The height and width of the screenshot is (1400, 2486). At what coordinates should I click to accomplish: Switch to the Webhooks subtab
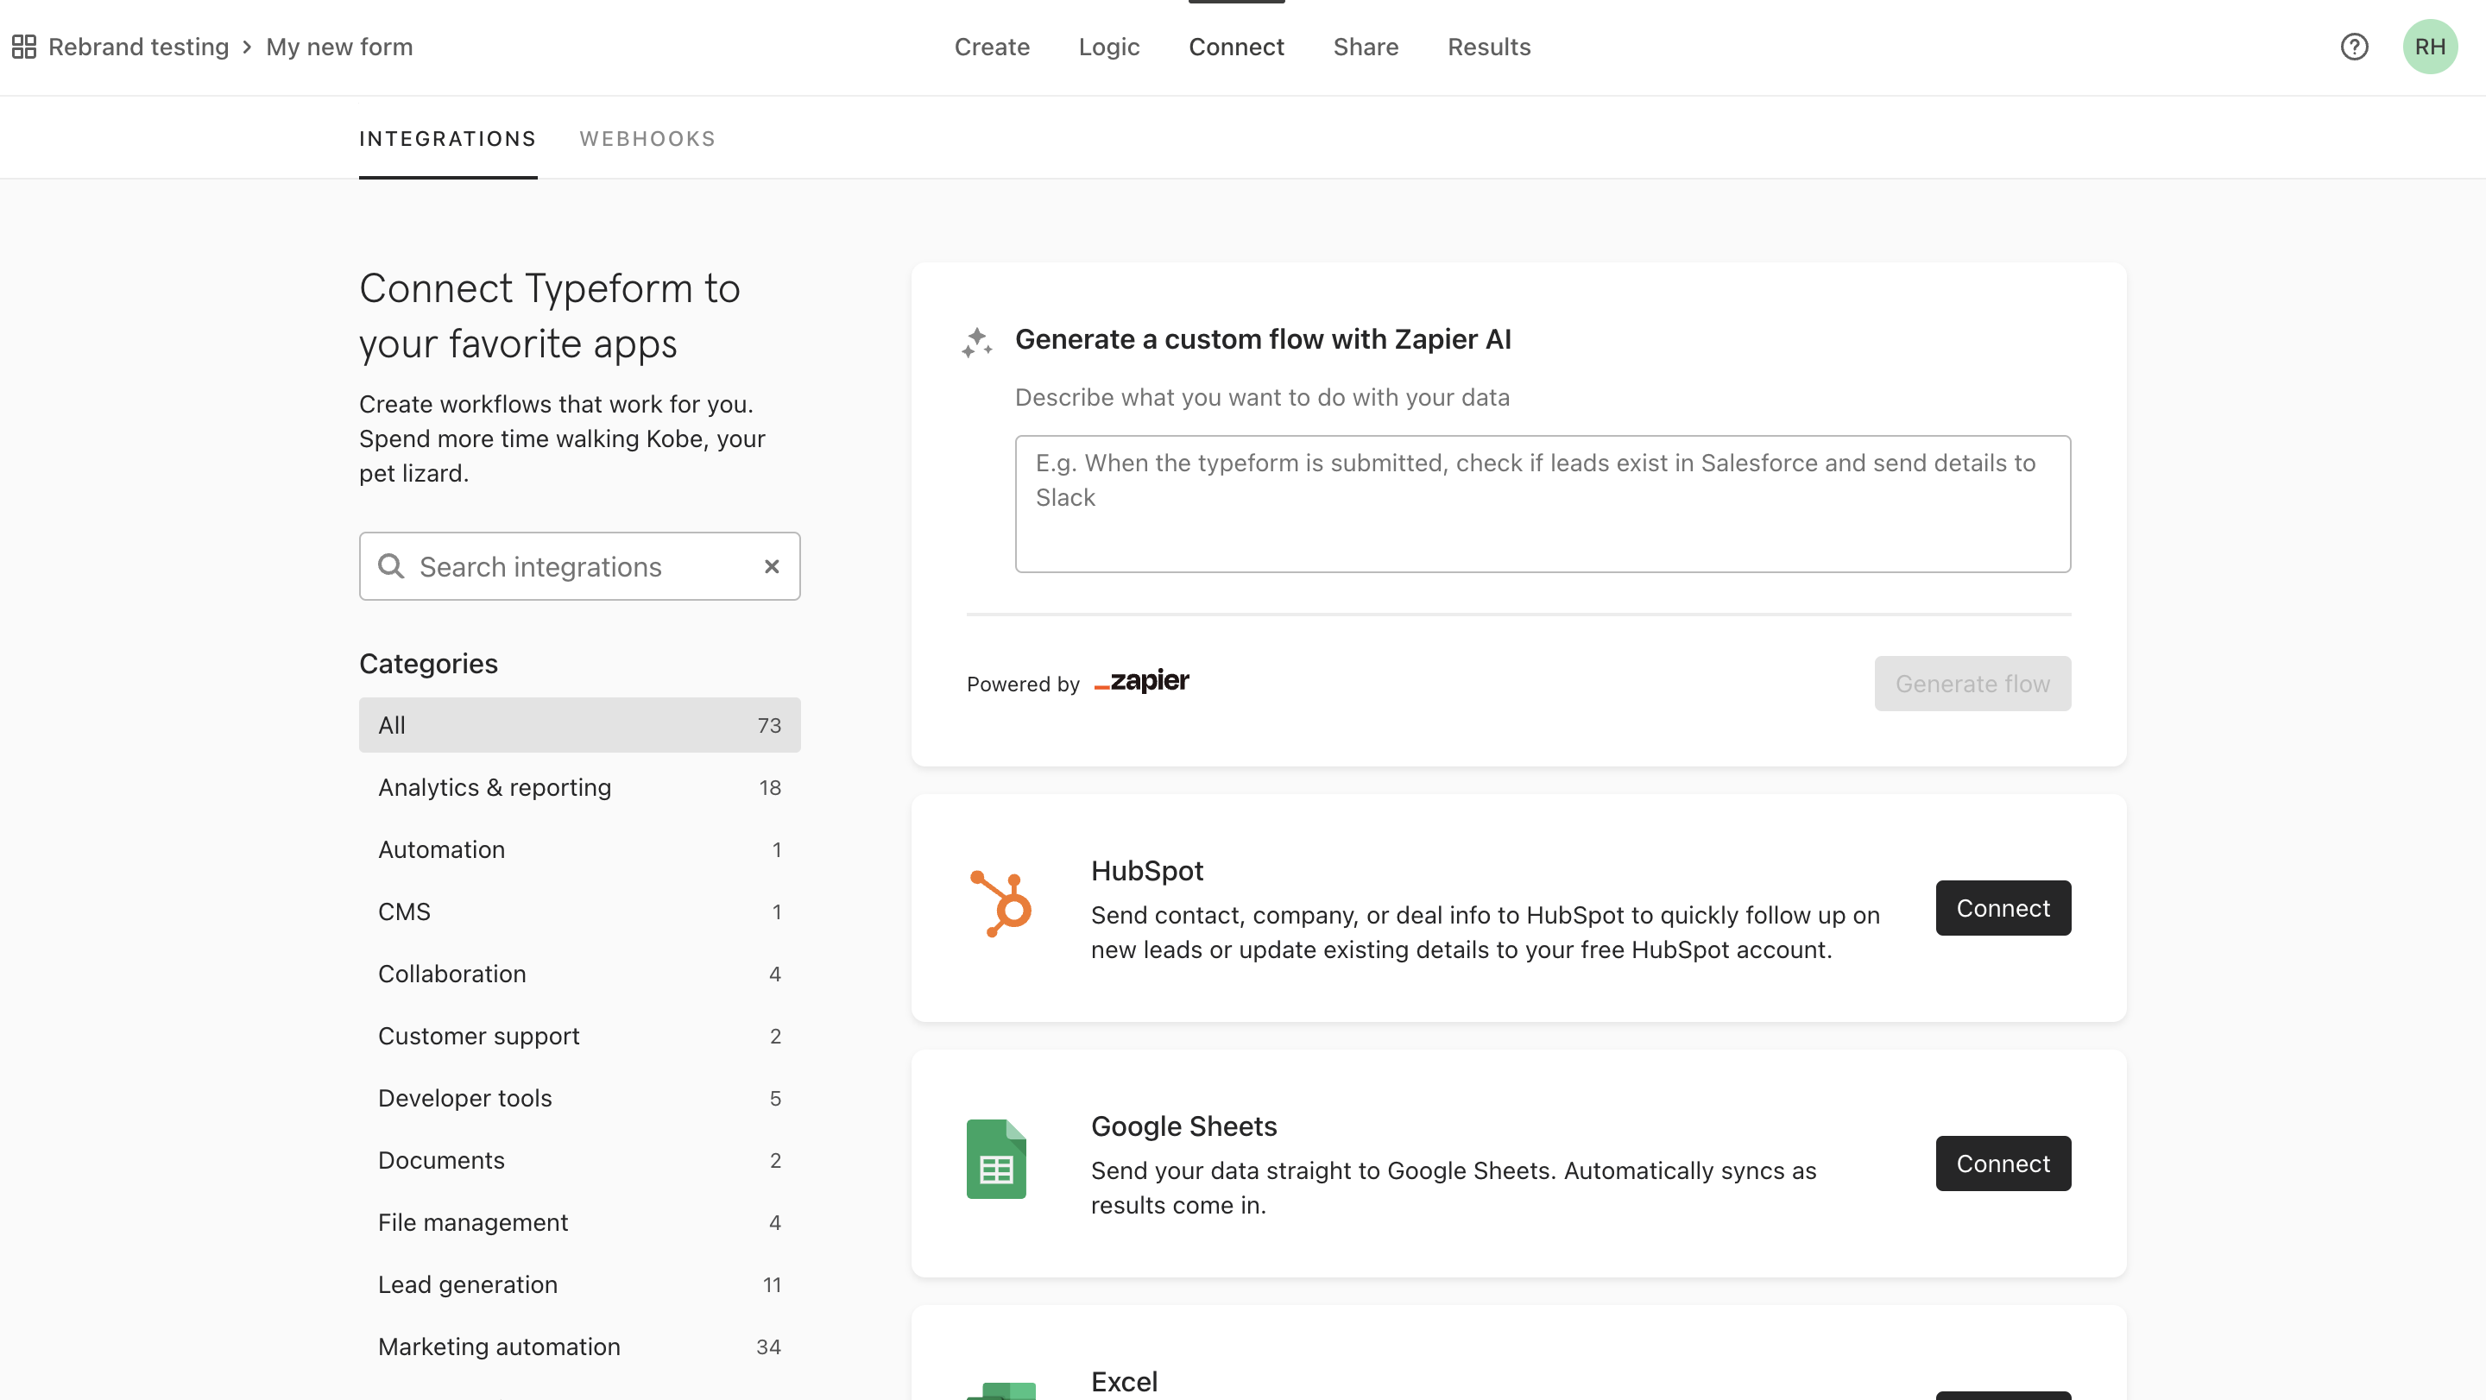(x=647, y=139)
